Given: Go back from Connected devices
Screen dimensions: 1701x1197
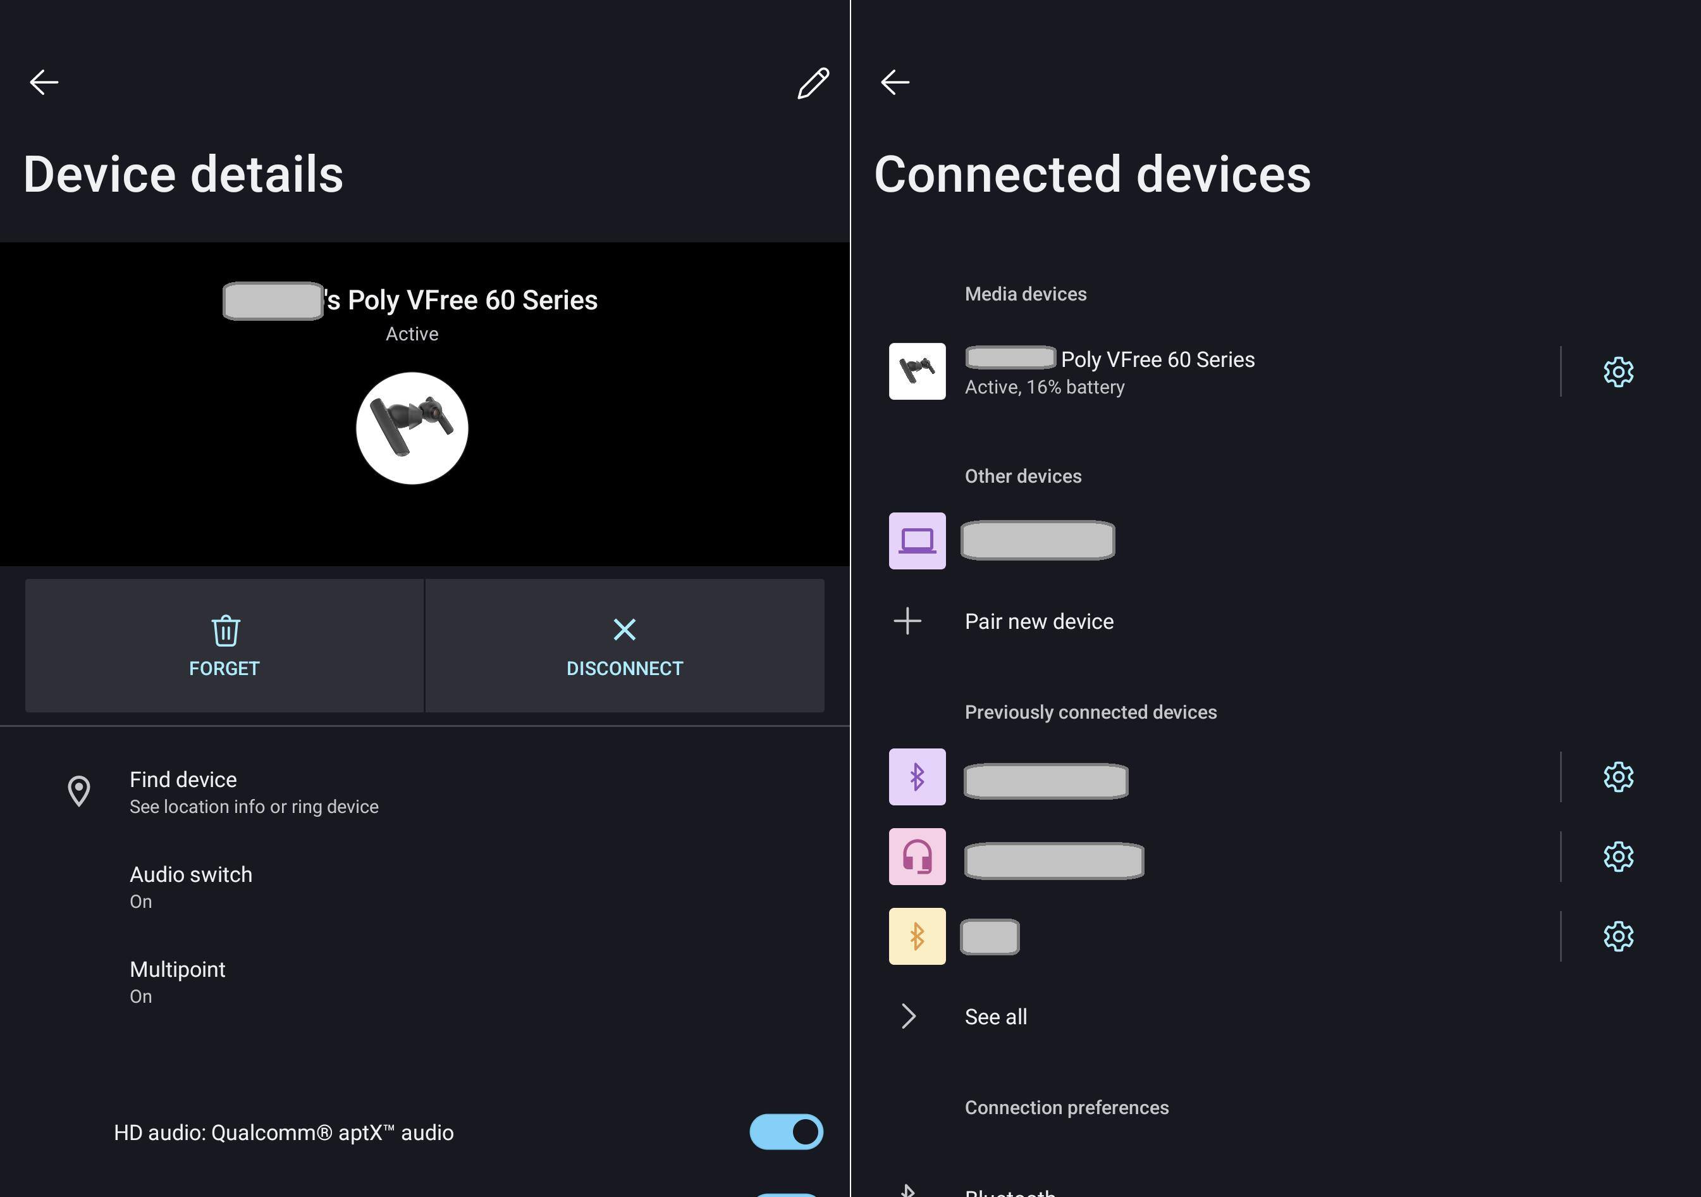Looking at the screenshot, I should pos(894,82).
